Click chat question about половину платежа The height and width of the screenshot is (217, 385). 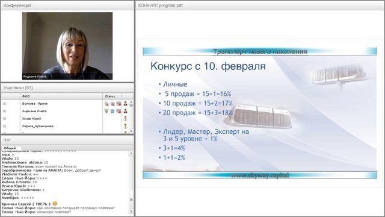coord(58,208)
